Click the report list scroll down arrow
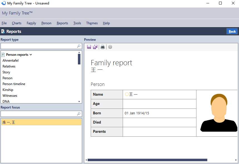Viewport: 239px width, 164px height. [79, 102]
